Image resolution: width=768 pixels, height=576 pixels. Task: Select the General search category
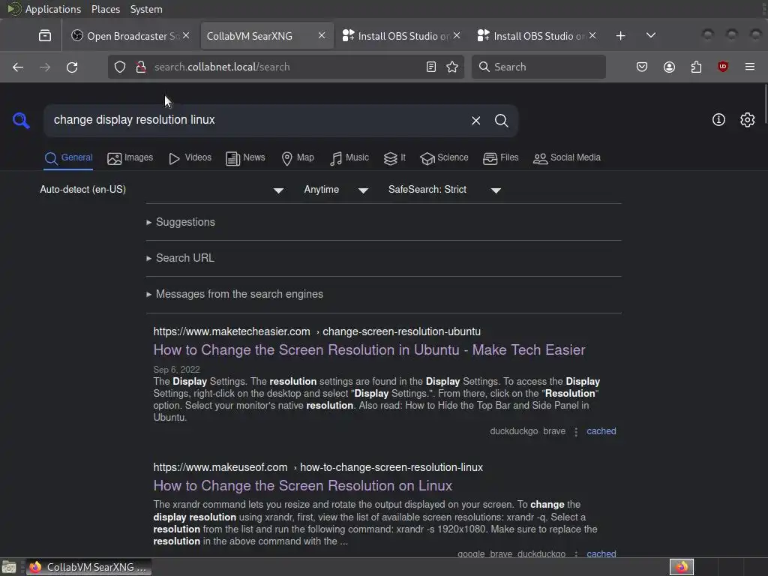68,157
